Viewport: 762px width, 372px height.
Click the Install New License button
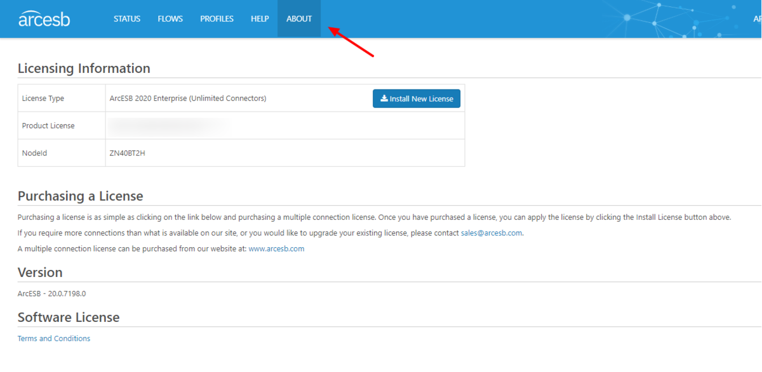coord(417,98)
